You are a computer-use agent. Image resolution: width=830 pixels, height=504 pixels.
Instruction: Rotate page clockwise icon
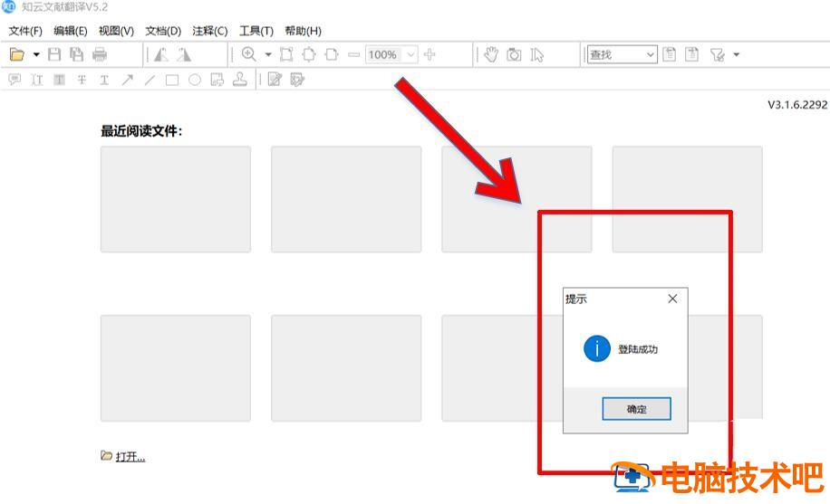[184, 54]
